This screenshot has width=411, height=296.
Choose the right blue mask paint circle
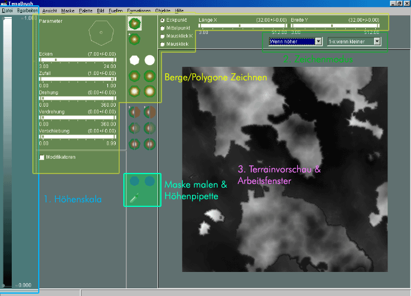(150, 182)
